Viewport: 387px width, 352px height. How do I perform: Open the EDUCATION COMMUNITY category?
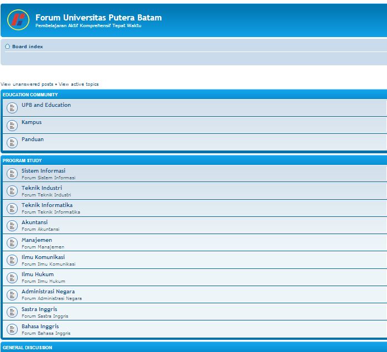pyautogui.click(x=30, y=95)
